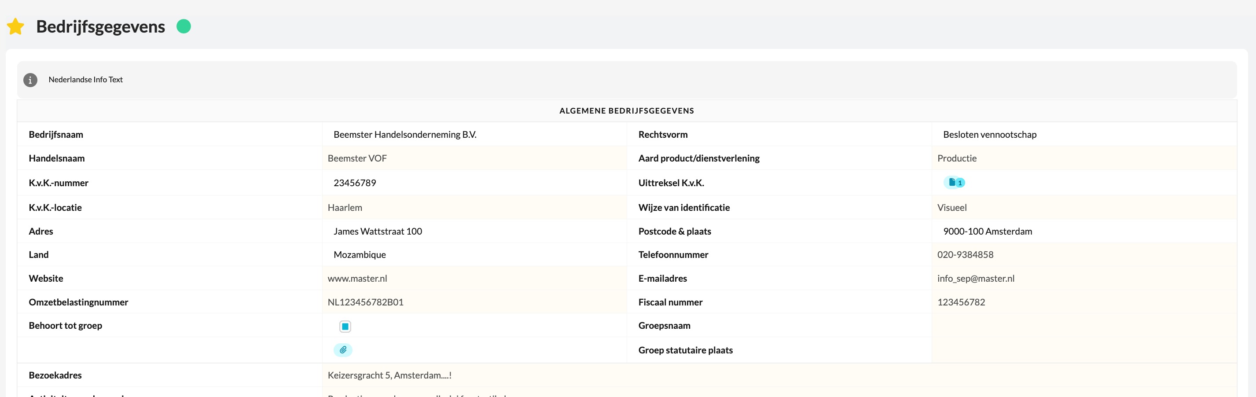This screenshot has width=1256, height=397.
Task: Click the green status indicator dot
Action: tap(184, 26)
